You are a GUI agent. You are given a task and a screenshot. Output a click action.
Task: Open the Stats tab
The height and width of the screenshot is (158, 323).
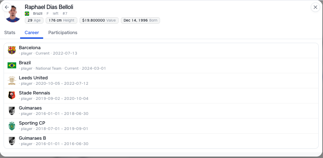(10, 33)
